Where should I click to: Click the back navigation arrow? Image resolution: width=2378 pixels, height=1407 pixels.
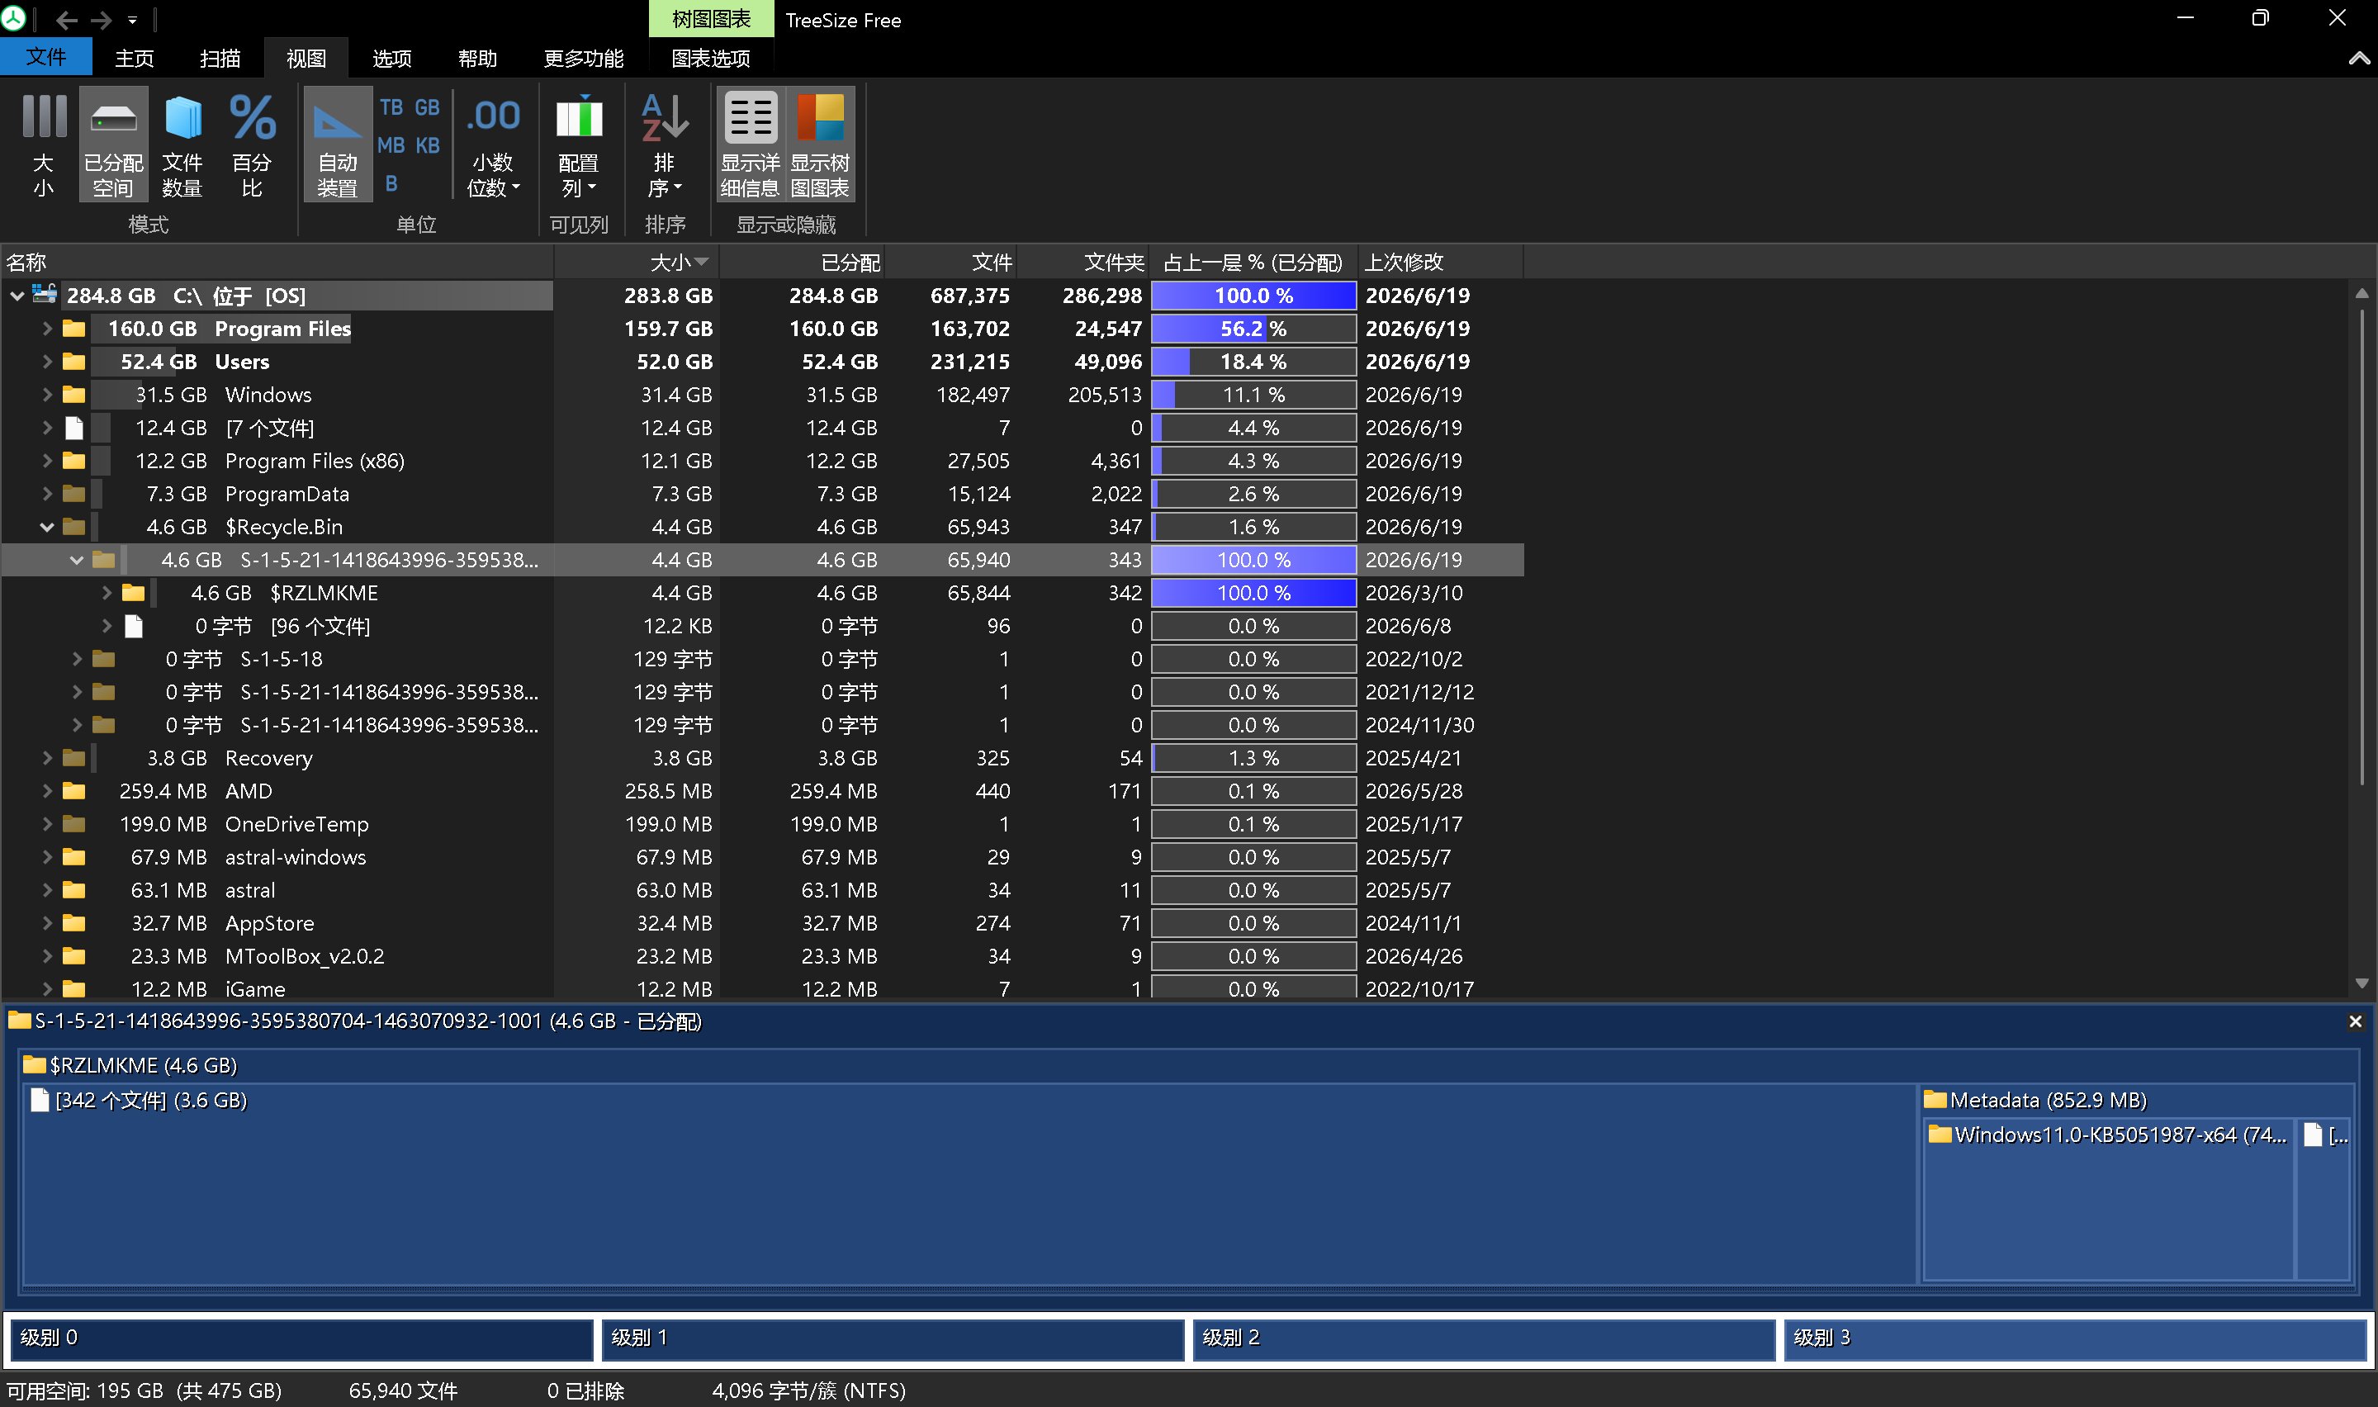(66, 19)
